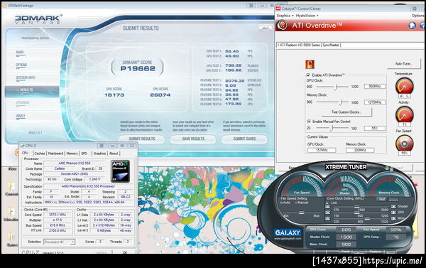Toggle Enable Manual Fan Control checkbox
The width and height of the screenshot is (426, 268).
309,122
